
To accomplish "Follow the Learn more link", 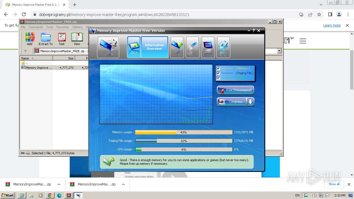I will (x=332, y=25).
